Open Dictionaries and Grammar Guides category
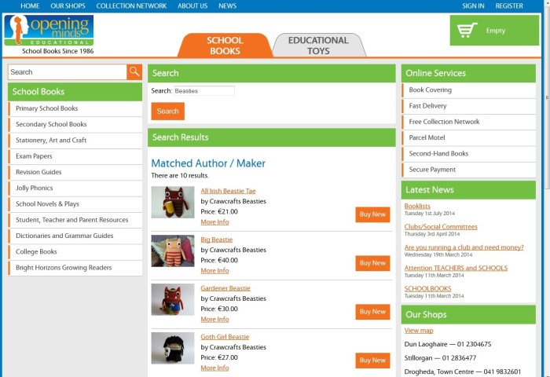This screenshot has width=550, height=377. 75,236
